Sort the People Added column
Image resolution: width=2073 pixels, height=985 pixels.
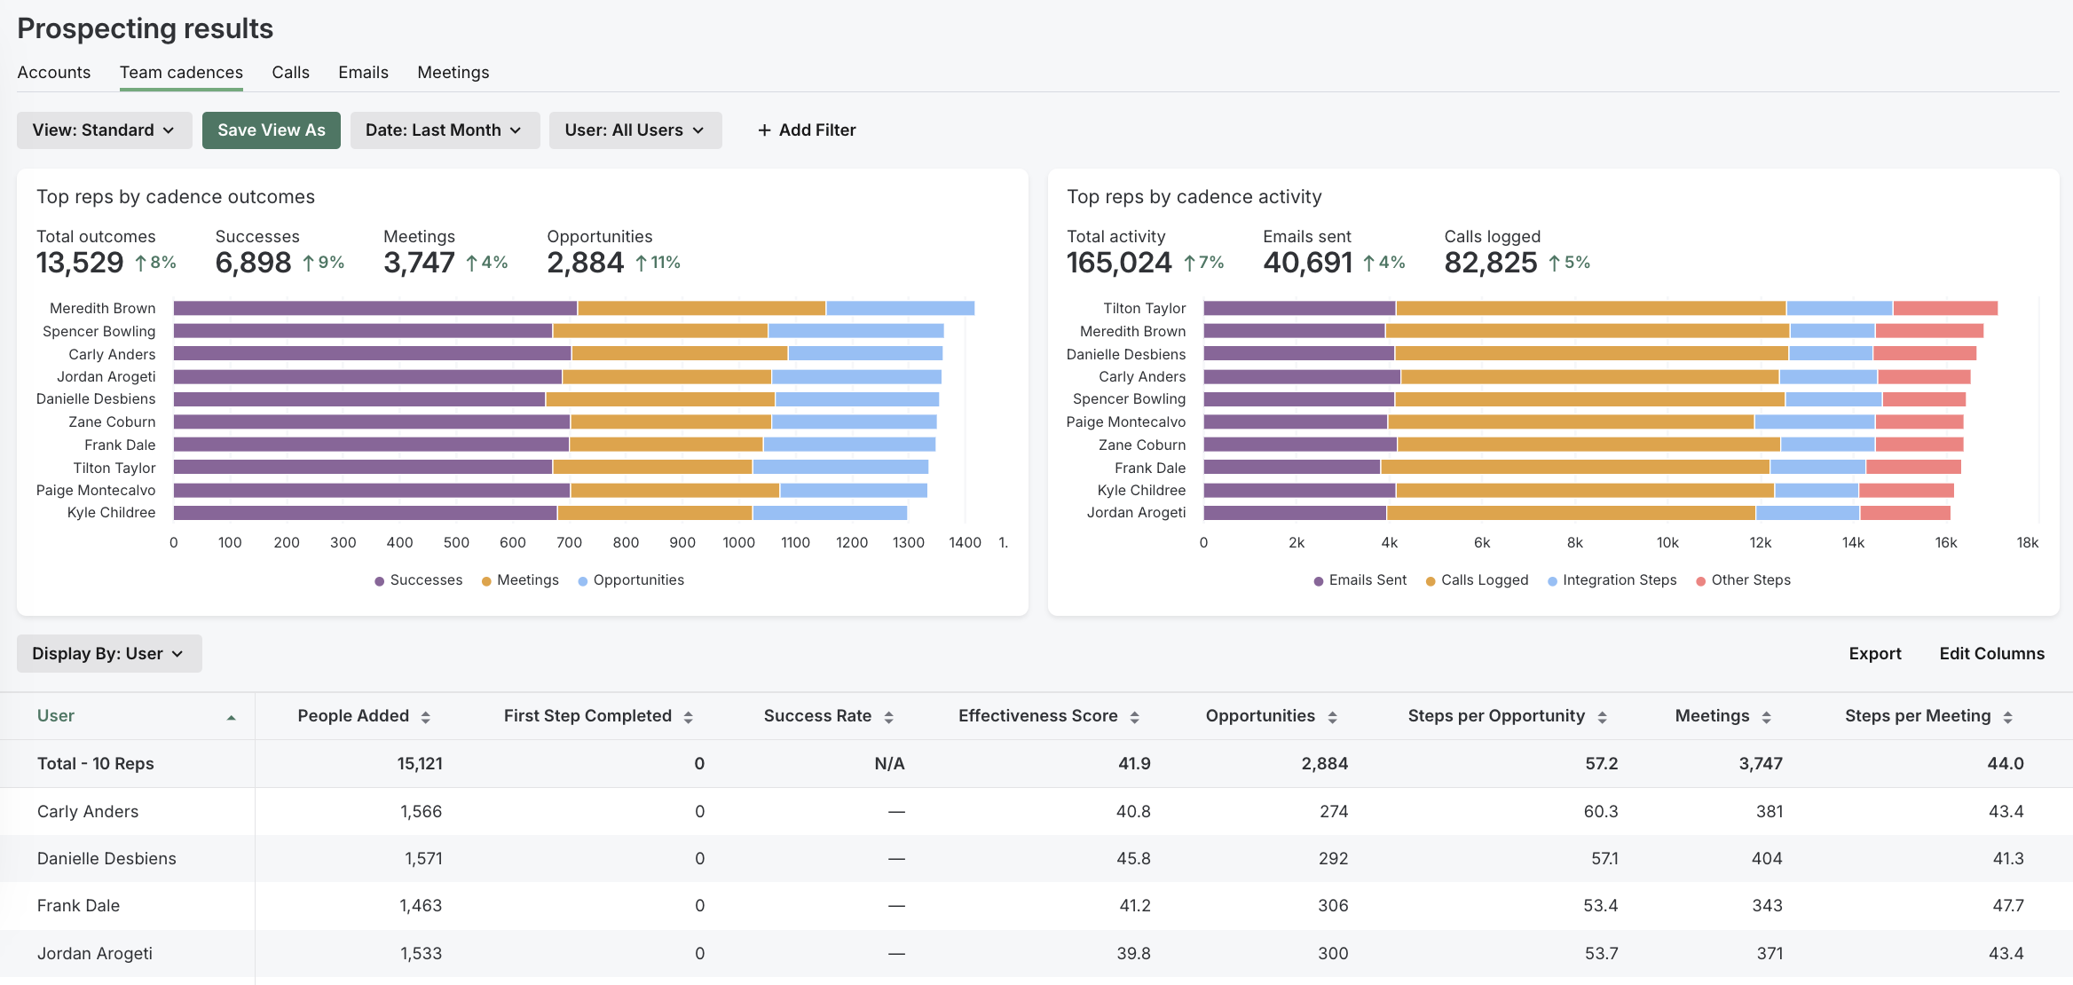(x=426, y=715)
